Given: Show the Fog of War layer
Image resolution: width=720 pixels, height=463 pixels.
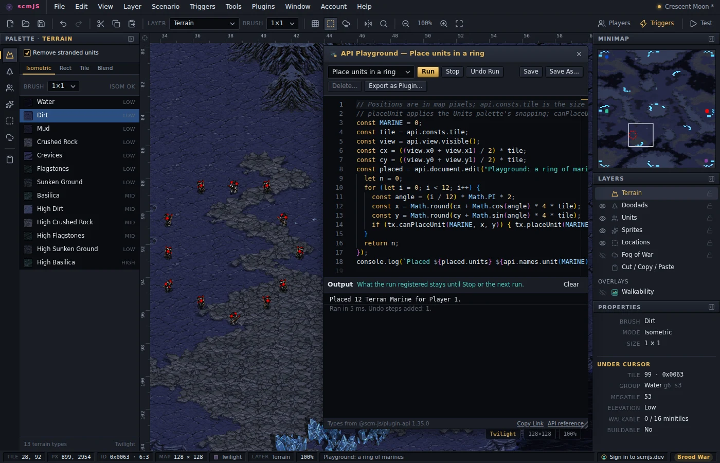Looking at the screenshot, I should pyautogui.click(x=603, y=255).
